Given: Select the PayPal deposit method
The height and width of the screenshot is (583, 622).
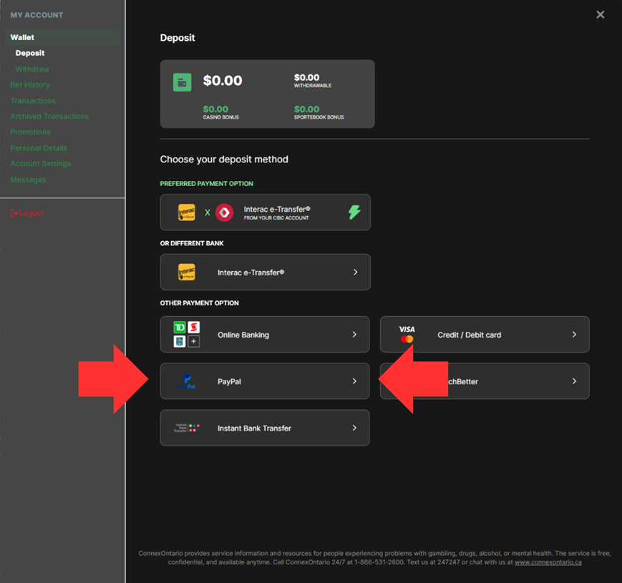Looking at the screenshot, I should [265, 381].
